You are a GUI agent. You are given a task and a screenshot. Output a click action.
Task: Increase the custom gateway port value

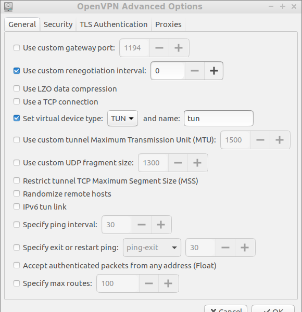pos(179,48)
